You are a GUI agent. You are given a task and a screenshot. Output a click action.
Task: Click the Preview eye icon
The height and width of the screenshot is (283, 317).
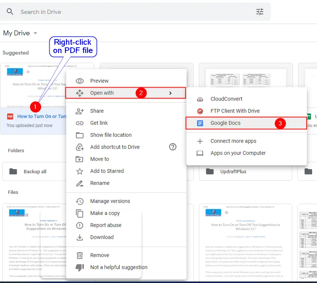point(80,81)
